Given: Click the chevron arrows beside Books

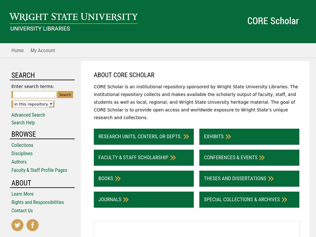Looking at the screenshot, I should point(118,179).
